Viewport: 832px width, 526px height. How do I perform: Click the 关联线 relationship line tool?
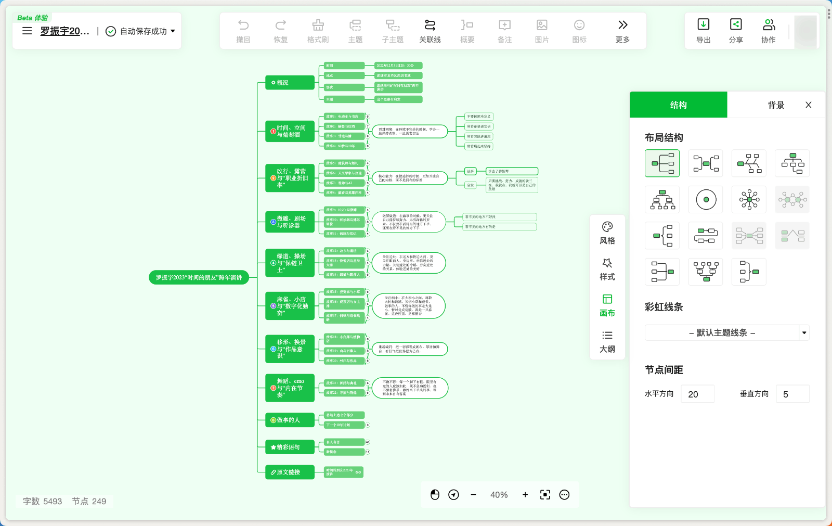click(x=430, y=31)
